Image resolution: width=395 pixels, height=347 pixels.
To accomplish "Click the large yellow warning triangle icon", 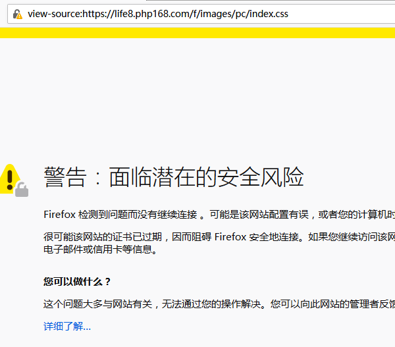I will pos(9,178).
